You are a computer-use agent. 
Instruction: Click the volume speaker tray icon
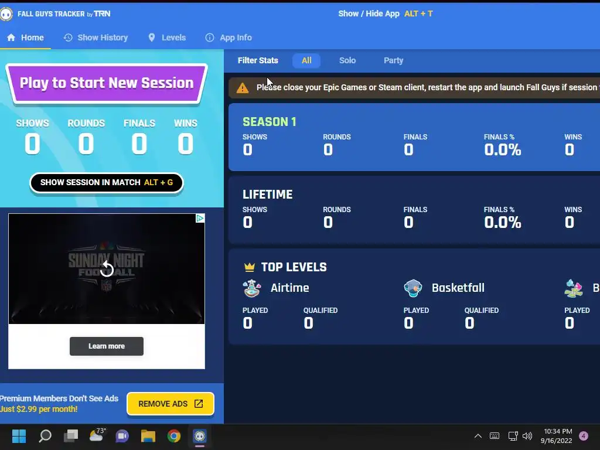tap(527, 436)
